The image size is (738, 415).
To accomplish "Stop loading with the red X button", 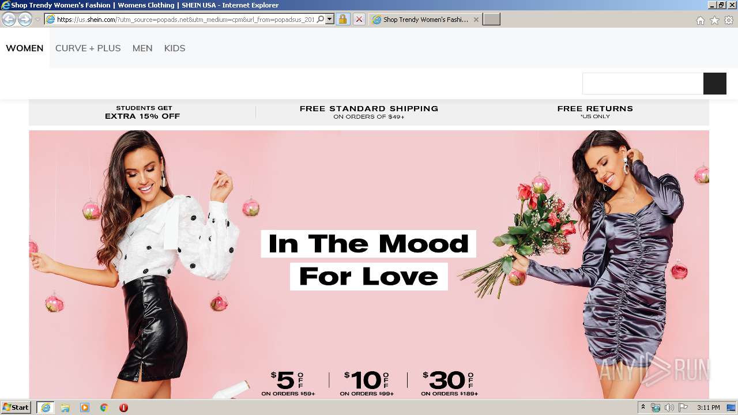I will [359, 20].
